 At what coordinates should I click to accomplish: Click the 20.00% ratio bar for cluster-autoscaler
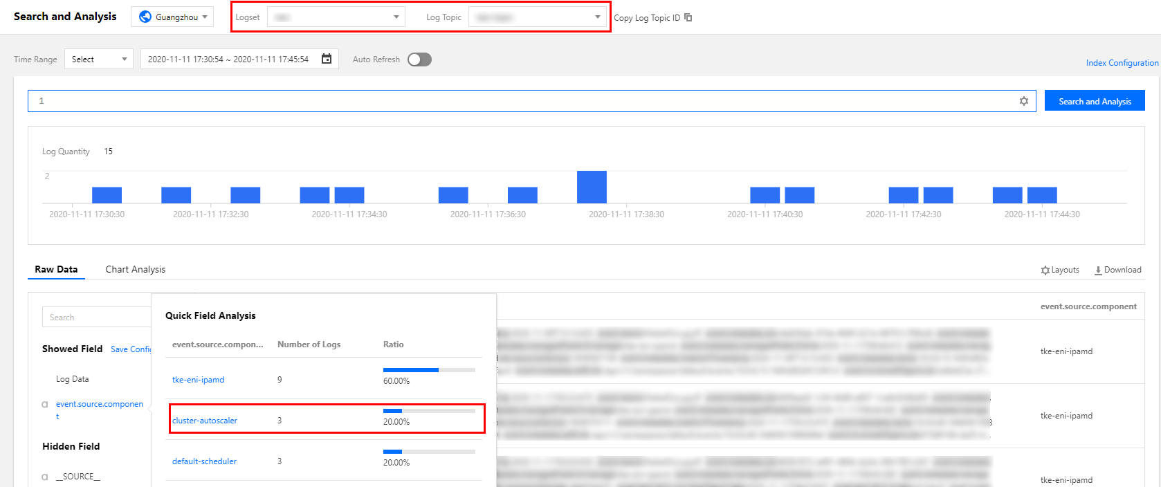pos(429,411)
